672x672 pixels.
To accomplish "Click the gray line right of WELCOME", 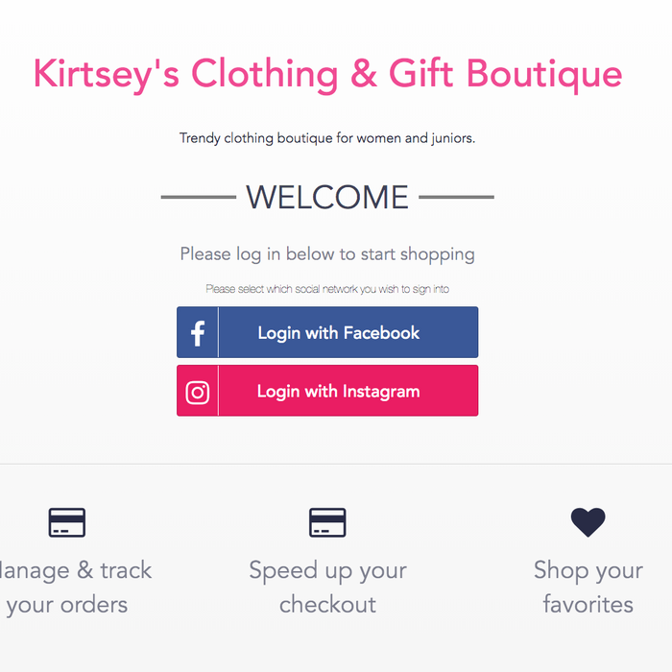I will 457,198.
